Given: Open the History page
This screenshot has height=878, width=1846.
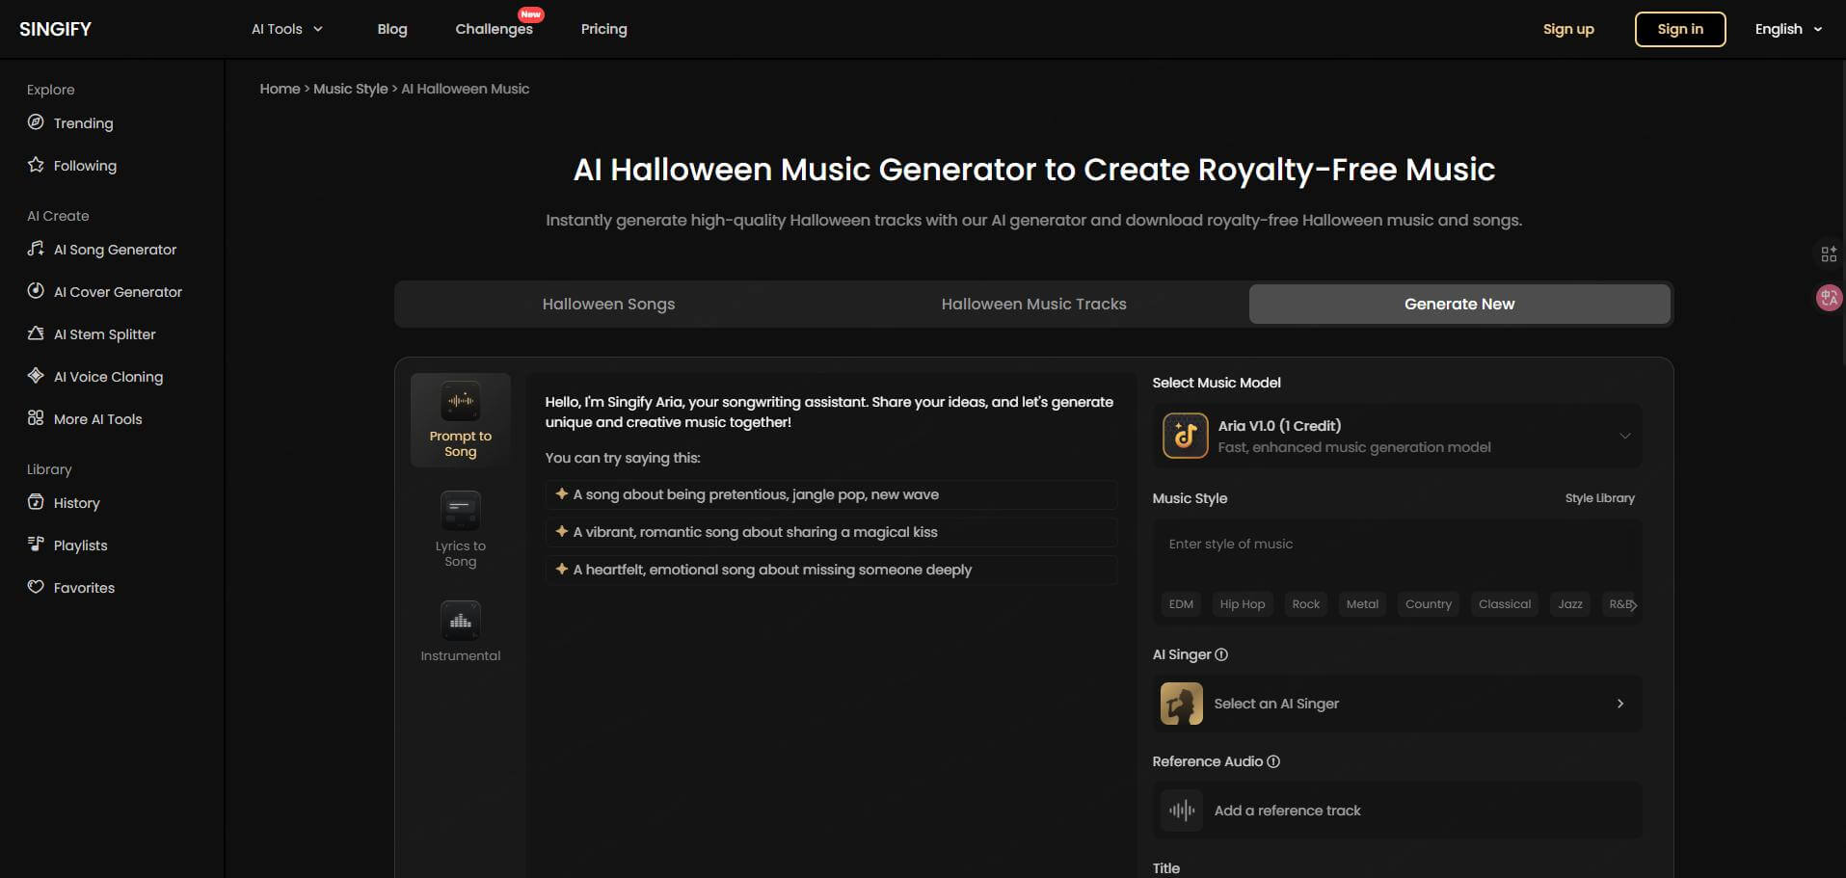Looking at the screenshot, I should (75, 502).
